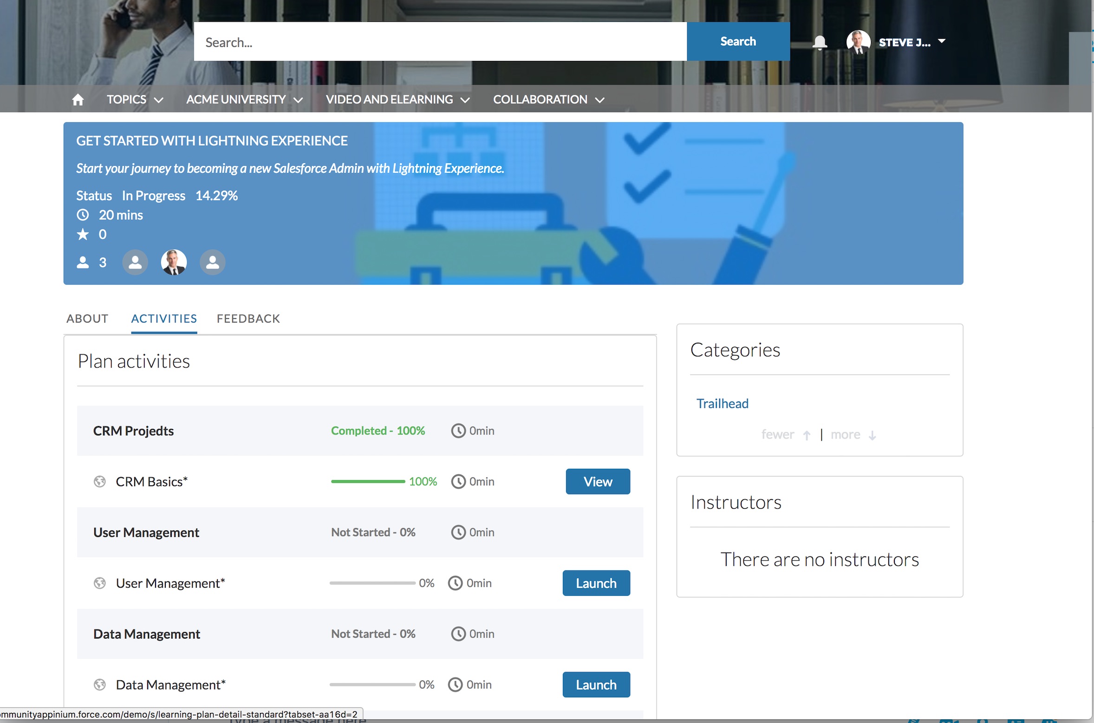Expand the Topics dropdown menu
This screenshot has width=1094, height=723.
pos(135,99)
